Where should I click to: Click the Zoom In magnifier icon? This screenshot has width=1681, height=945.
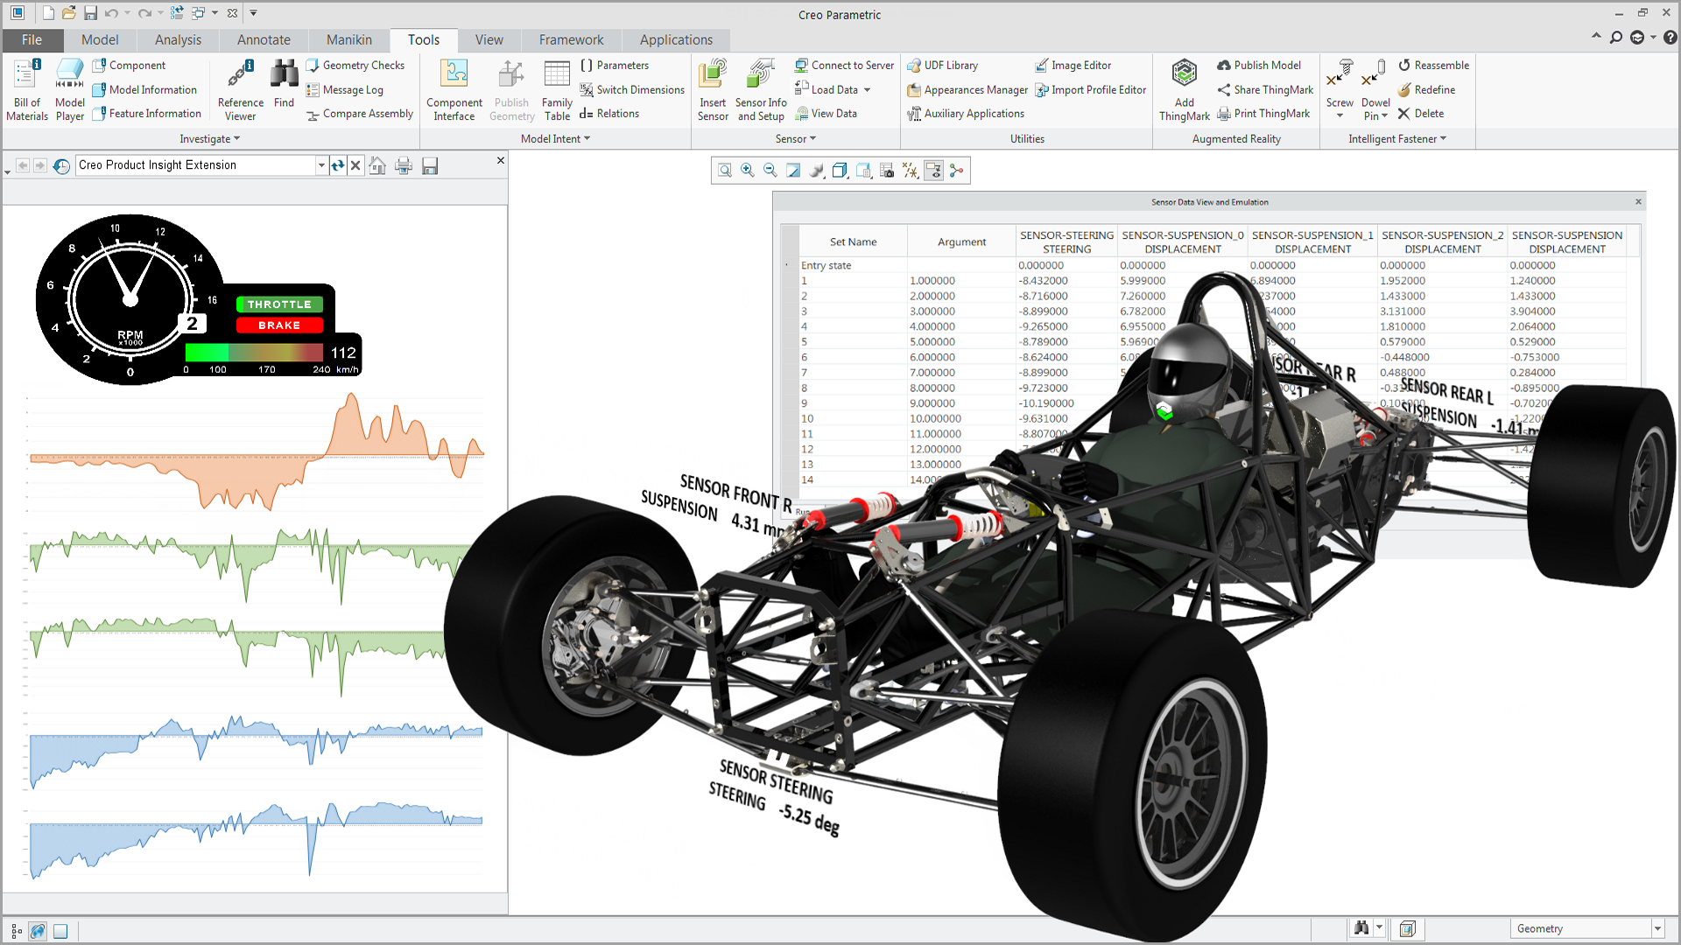(x=747, y=171)
